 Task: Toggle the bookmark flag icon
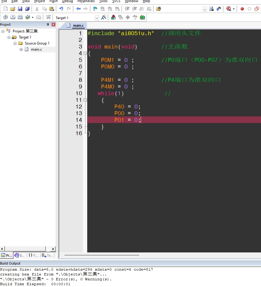tap(95, 9)
